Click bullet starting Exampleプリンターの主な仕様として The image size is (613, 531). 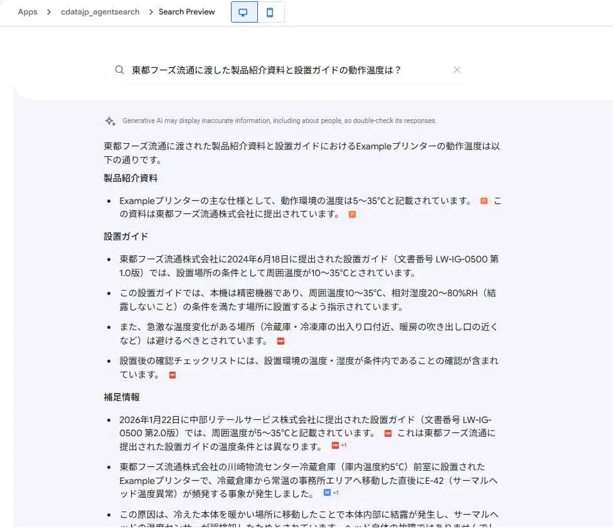[x=311, y=208]
